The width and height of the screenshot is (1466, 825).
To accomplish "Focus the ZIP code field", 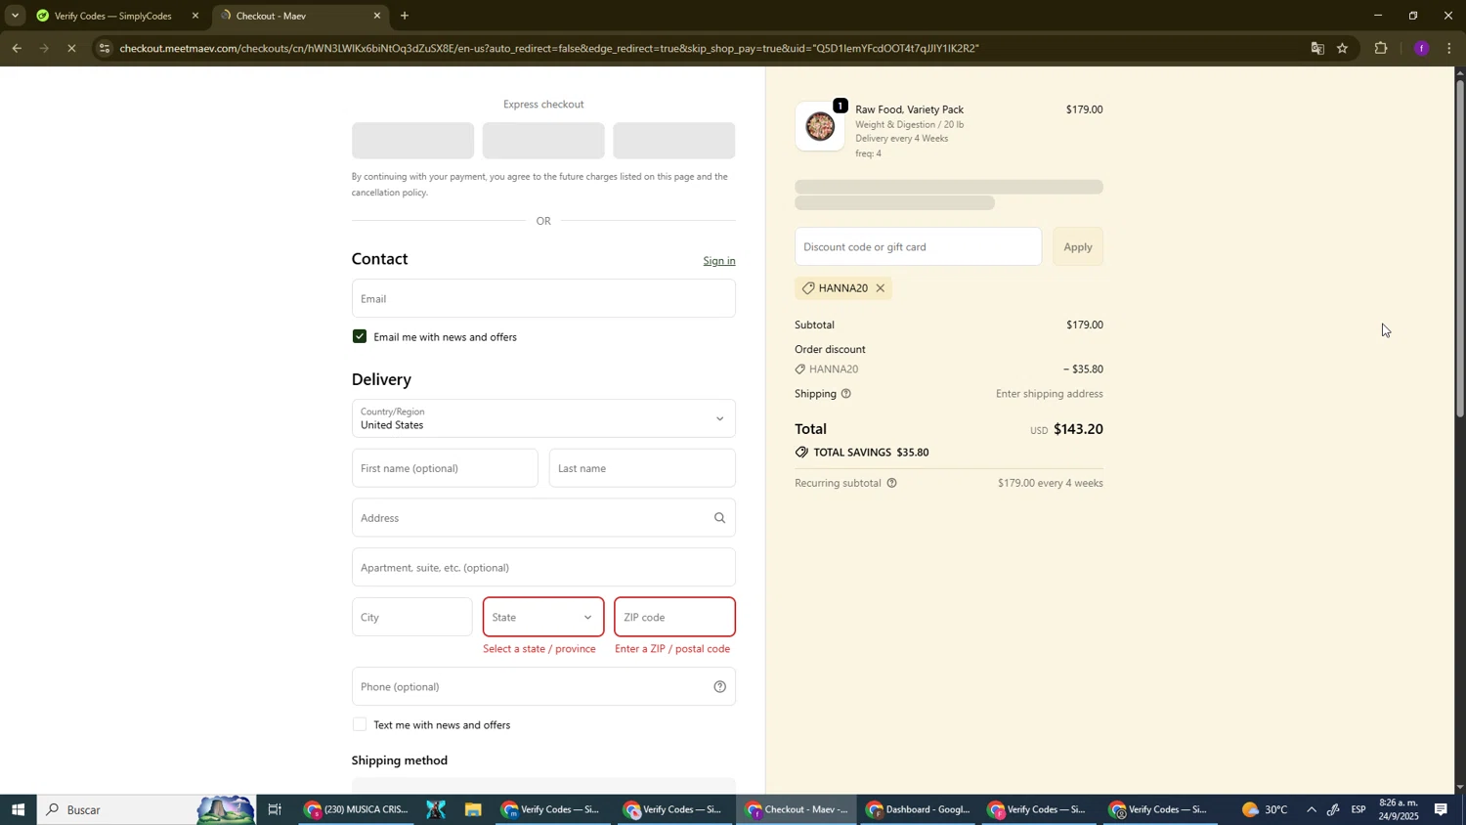I will pos(675,617).
